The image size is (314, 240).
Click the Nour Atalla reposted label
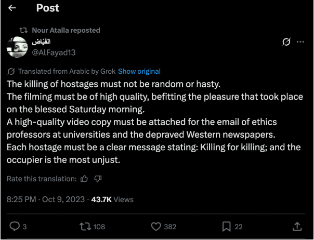(x=66, y=30)
